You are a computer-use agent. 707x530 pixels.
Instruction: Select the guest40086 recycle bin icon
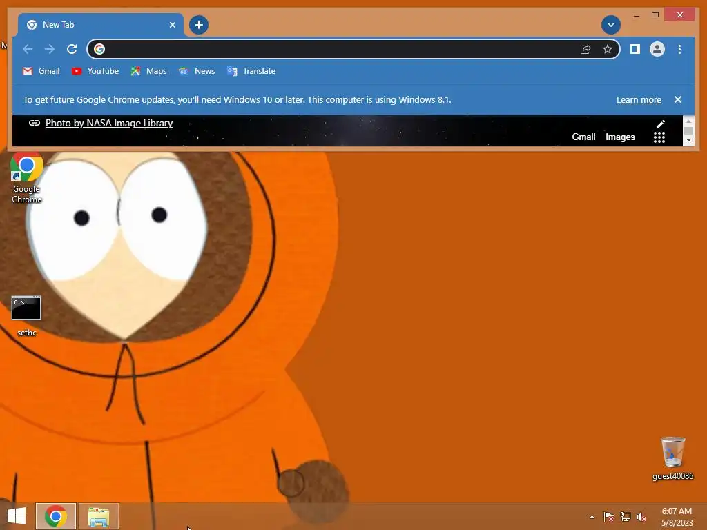tap(672, 458)
